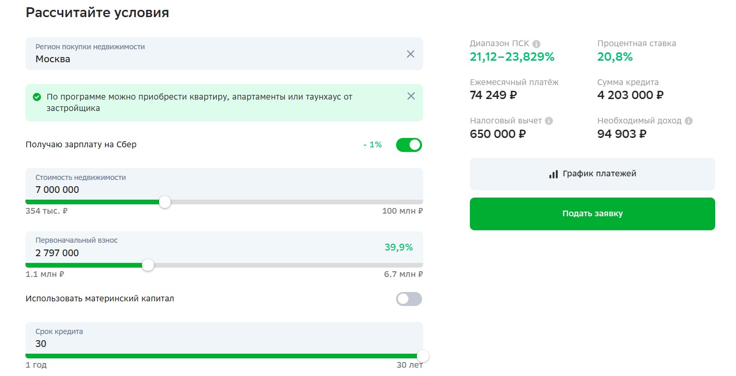
Task: Click the 39,9% down payment percentage
Action: pos(399,247)
